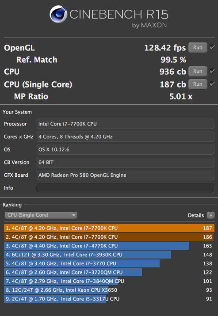Select the i7-3770 ranking entry
The width and height of the screenshot is (218, 316).
coord(109,263)
